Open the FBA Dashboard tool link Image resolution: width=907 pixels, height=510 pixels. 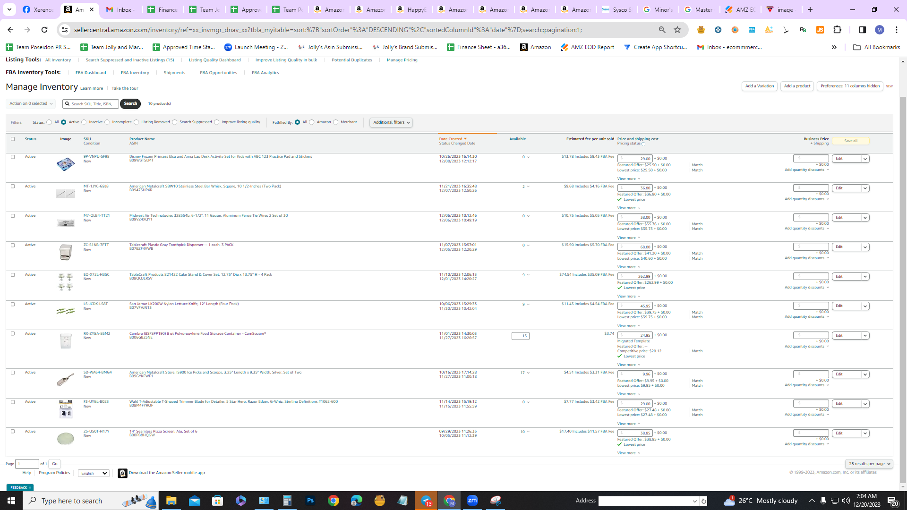91,73
